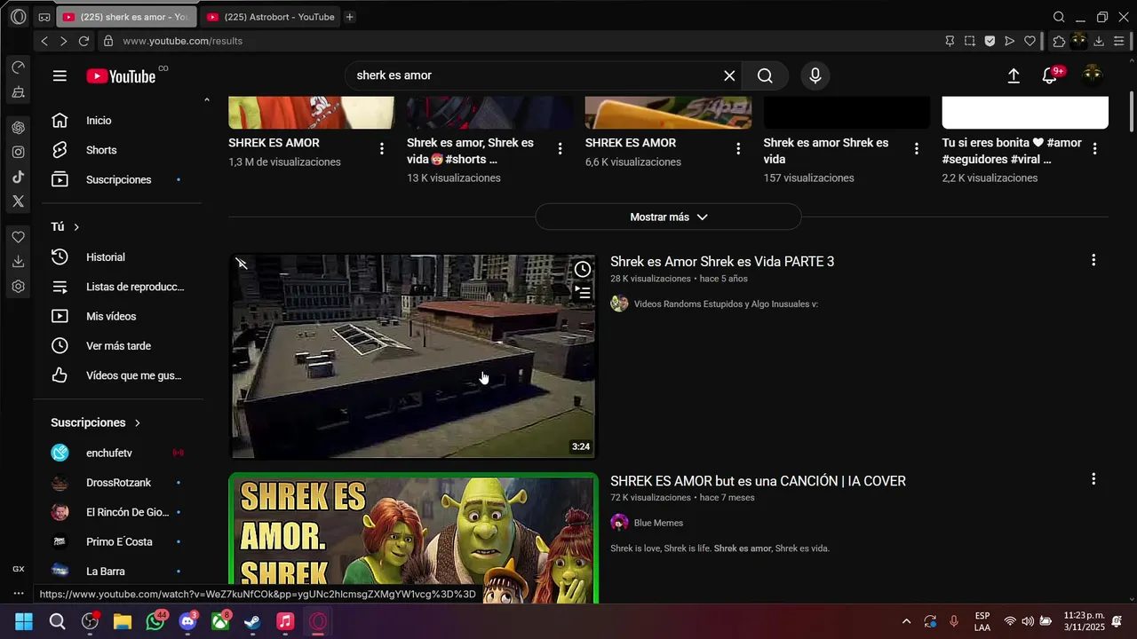Go back with the browser back arrow
1137x639 pixels.
click(44, 41)
